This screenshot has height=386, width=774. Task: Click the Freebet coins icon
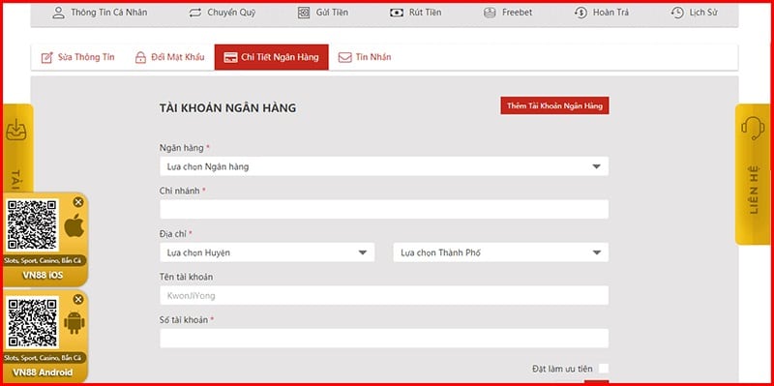click(x=490, y=13)
